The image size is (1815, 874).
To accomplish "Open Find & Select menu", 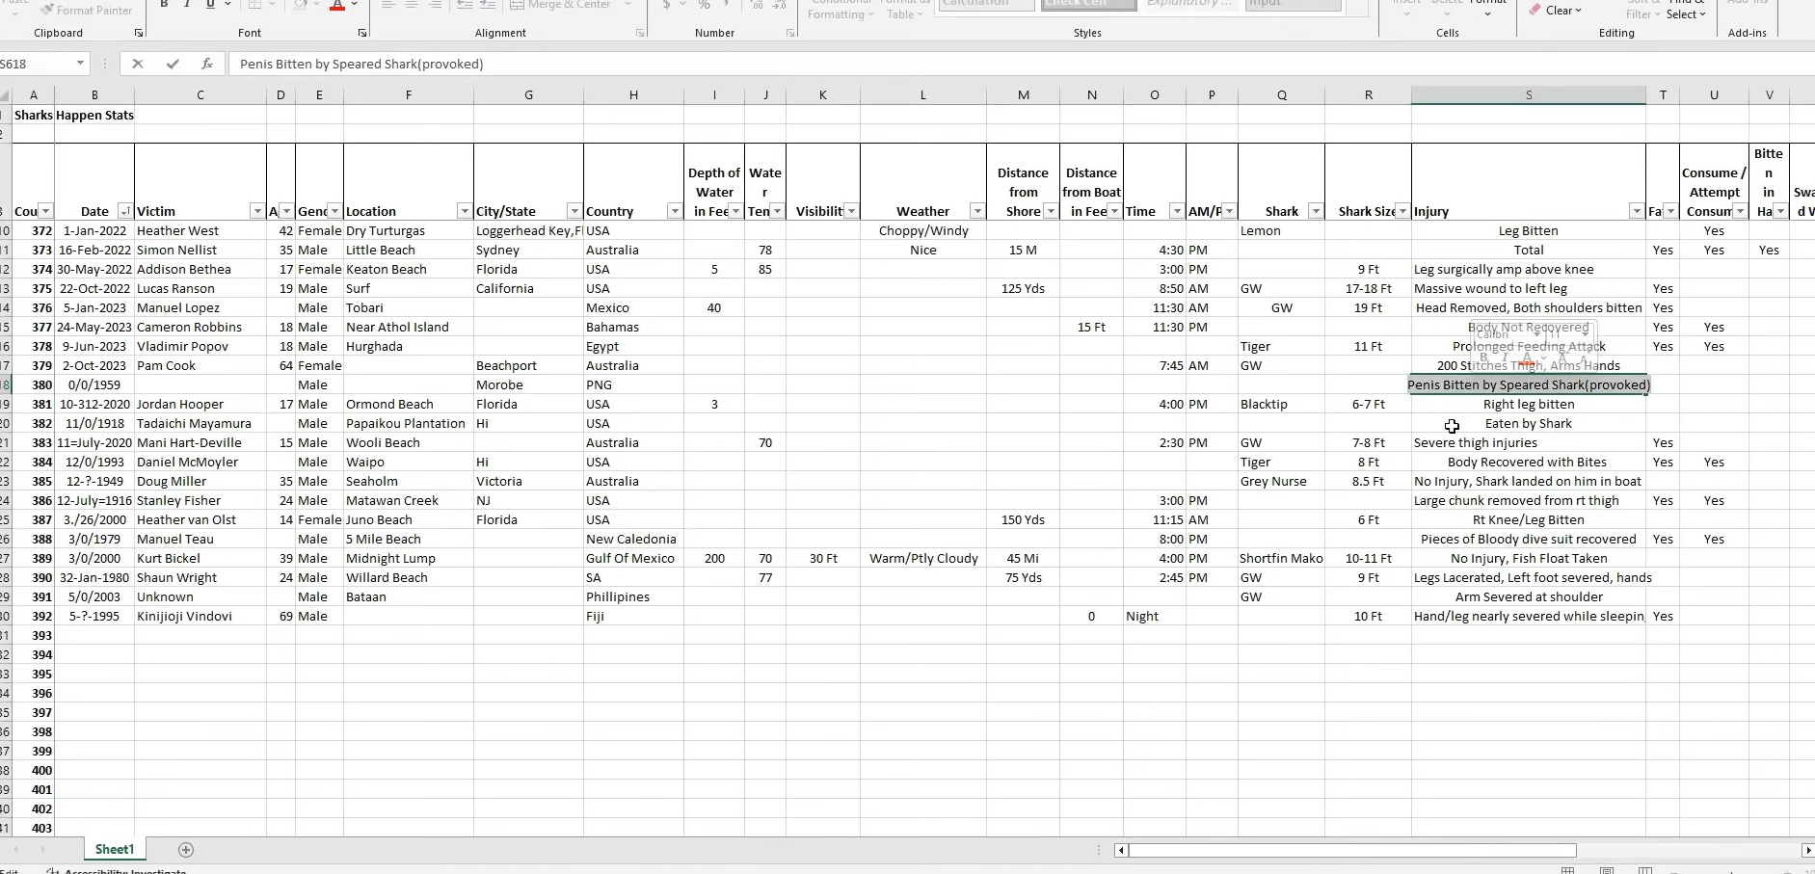I will (x=1687, y=10).
